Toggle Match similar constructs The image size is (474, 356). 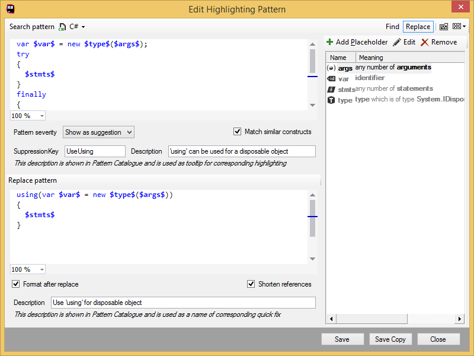[x=237, y=132]
